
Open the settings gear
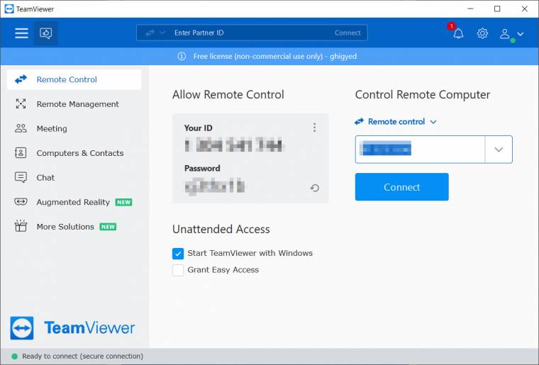(482, 33)
